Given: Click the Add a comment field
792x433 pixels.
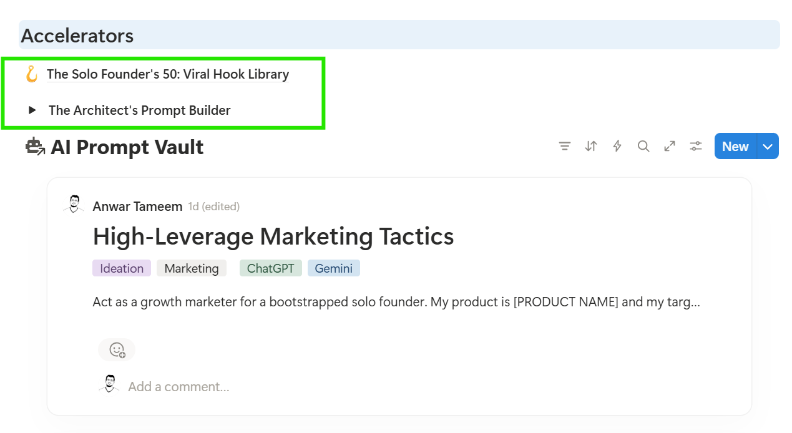Looking at the screenshot, I should (178, 387).
